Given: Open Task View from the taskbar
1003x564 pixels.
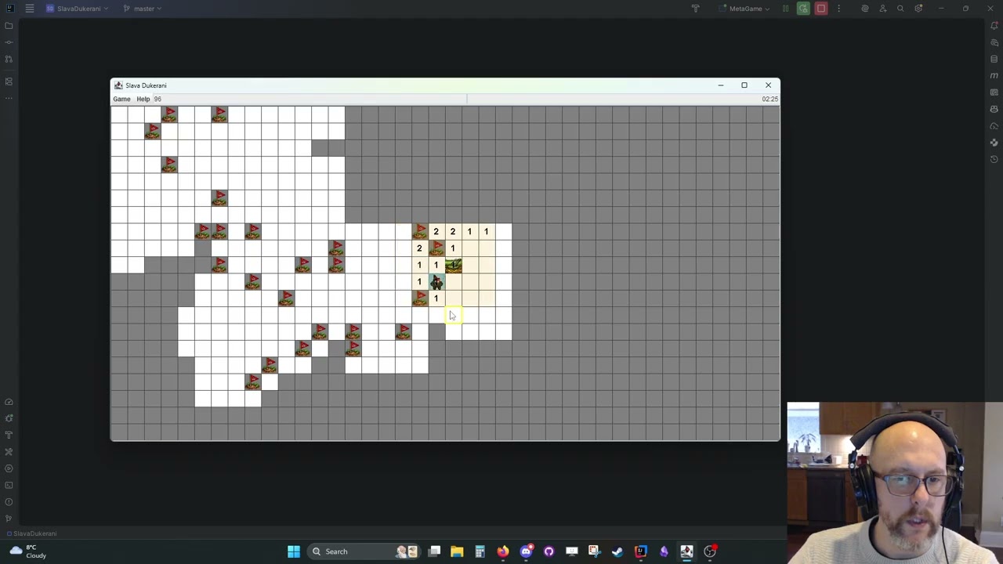Looking at the screenshot, I should point(434,551).
